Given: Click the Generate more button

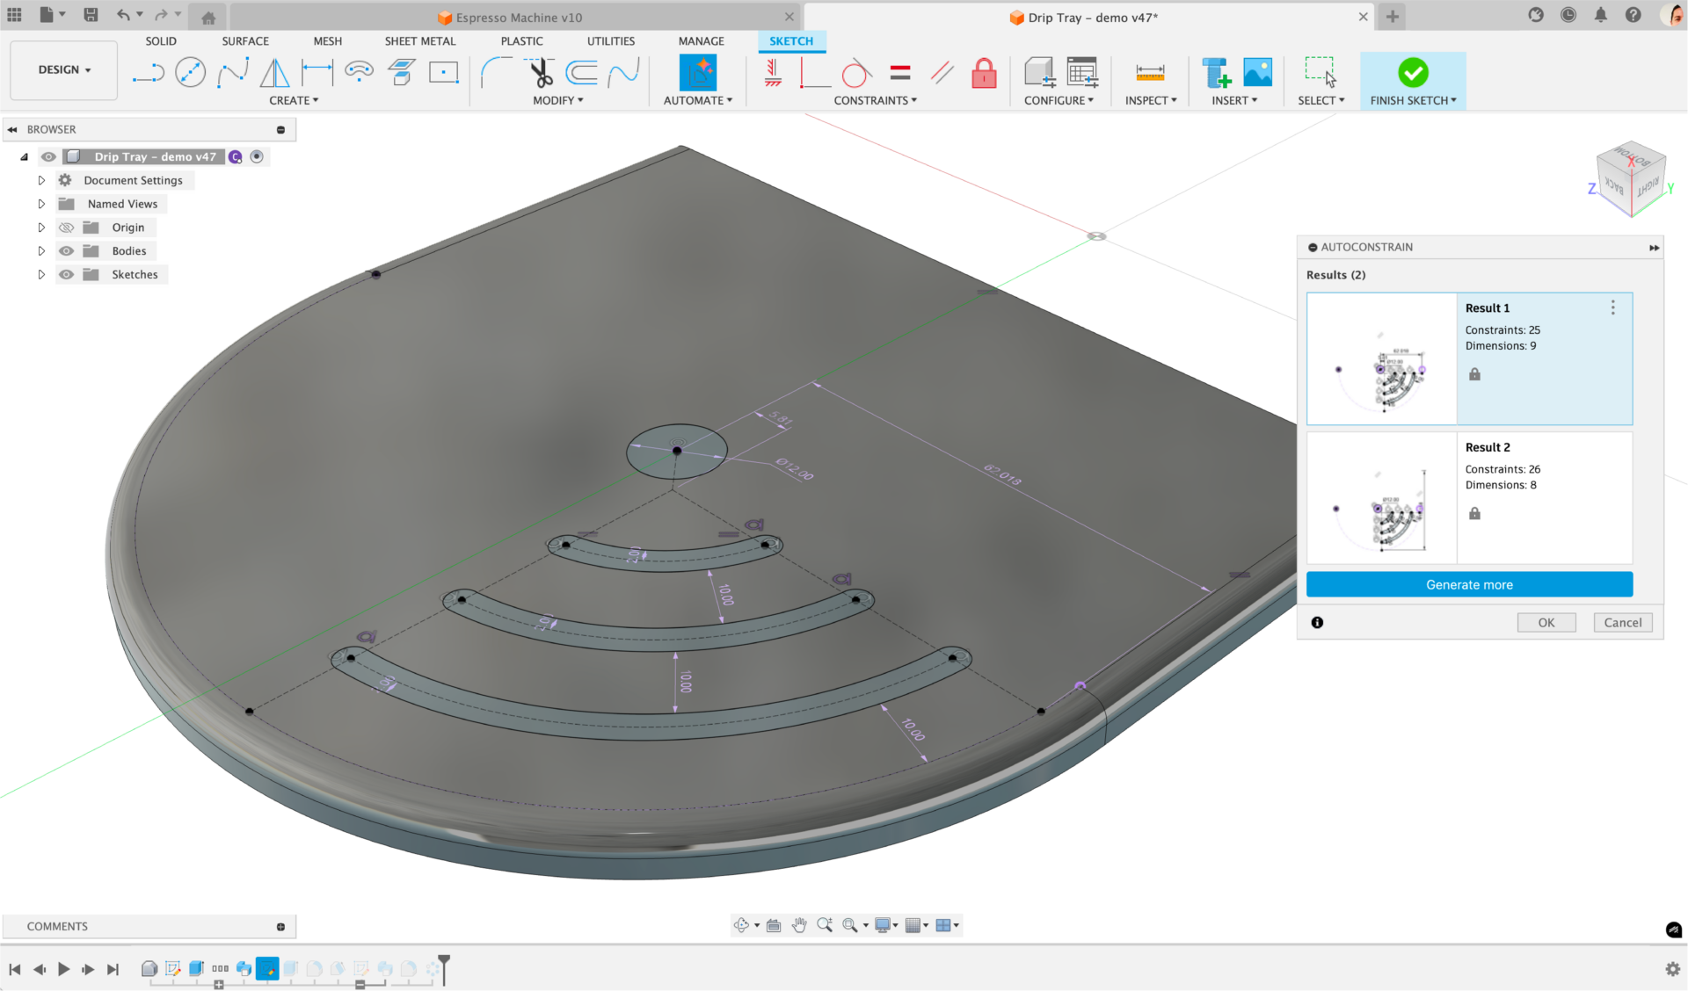Looking at the screenshot, I should click(x=1469, y=585).
